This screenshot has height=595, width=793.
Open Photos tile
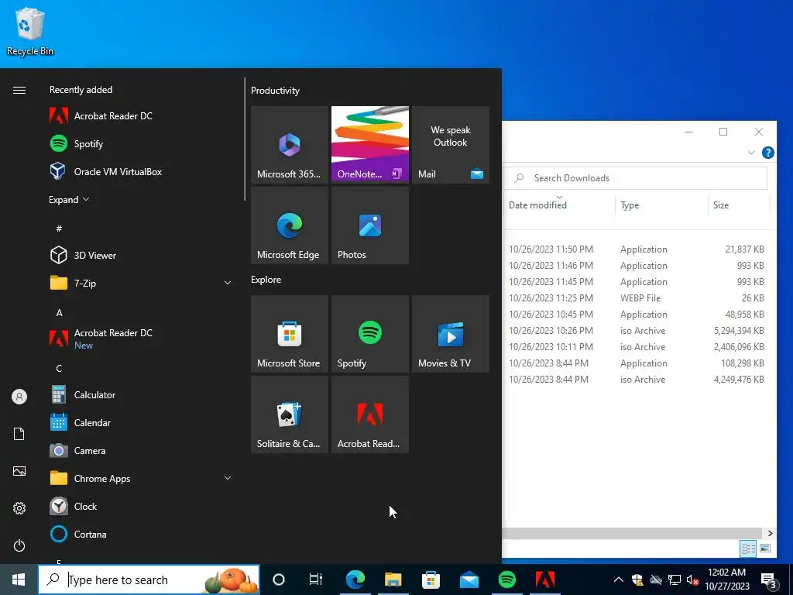click(370, 225)
